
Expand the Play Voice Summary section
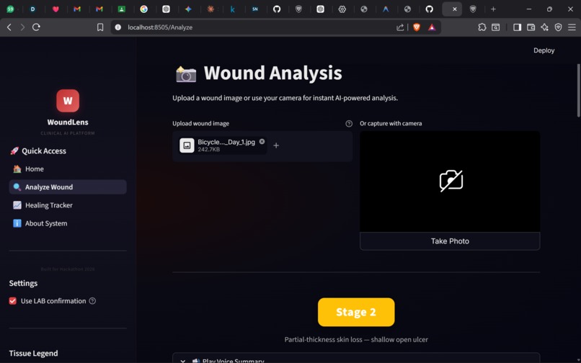(x=356, y=359)
